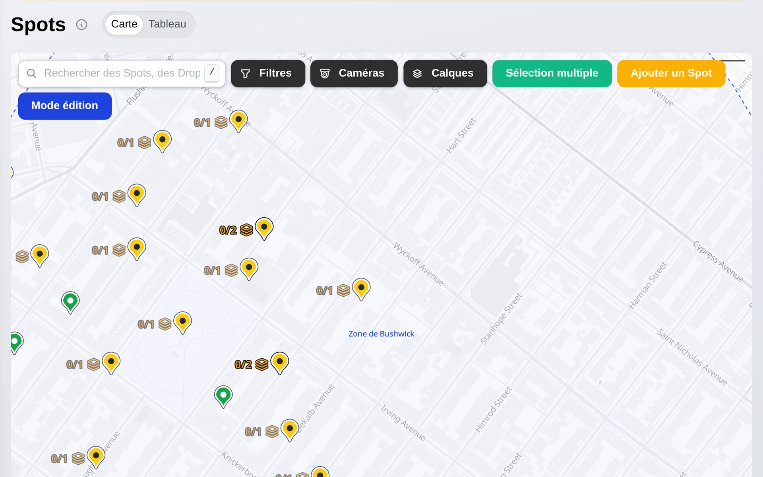Open the Caméras menu
The height and width of the screenshot is (477, 763).
pos(354,73)
